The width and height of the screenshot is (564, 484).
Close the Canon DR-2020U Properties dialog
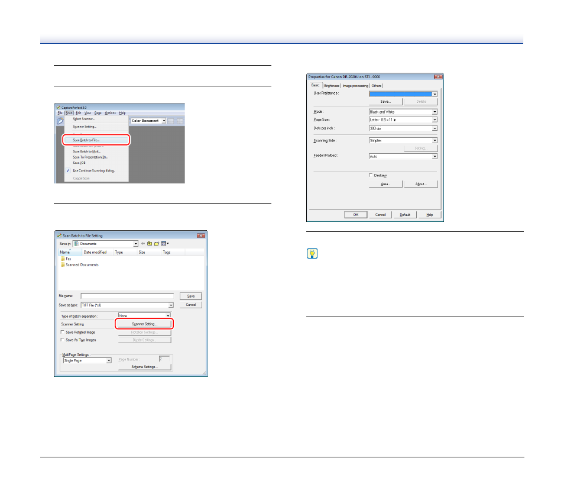438,77
